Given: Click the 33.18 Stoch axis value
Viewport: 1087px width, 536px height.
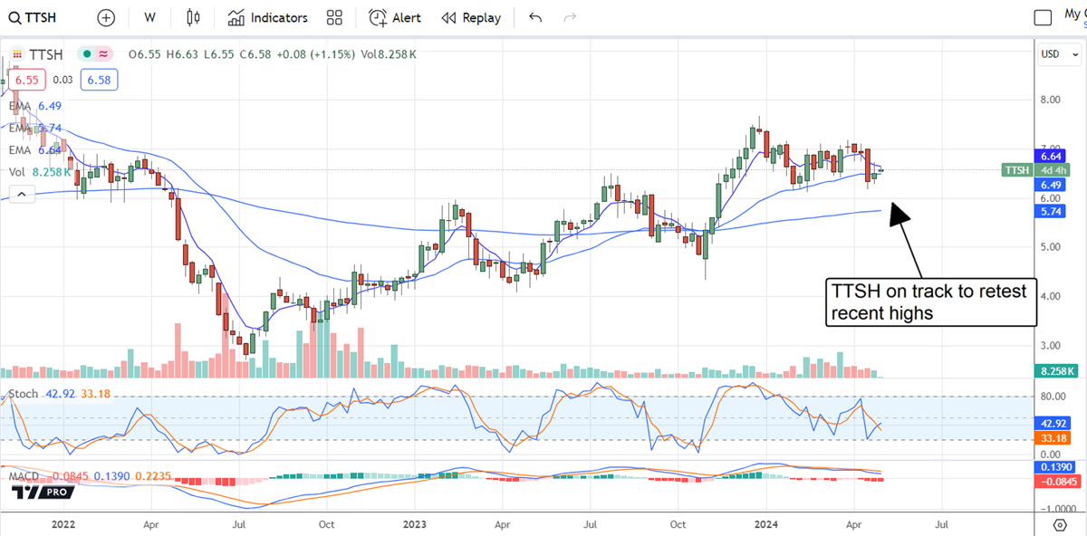Looking at the screenshot, I should coord(1054,436).
